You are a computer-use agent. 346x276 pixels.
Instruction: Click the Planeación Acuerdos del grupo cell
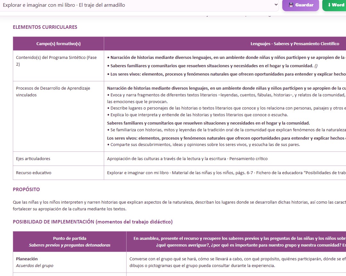pos(70,262)
